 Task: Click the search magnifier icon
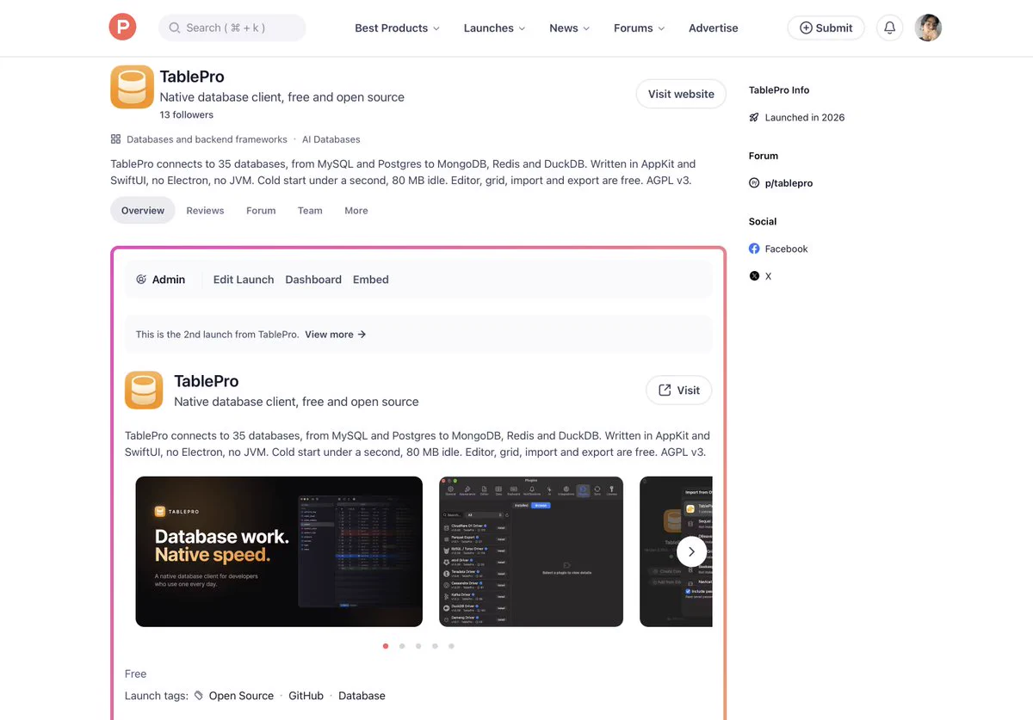click(x=174, y=28)
